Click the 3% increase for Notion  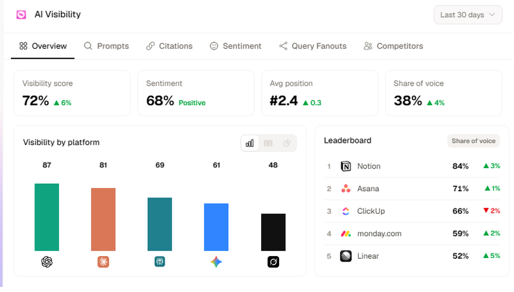(492, 166)
